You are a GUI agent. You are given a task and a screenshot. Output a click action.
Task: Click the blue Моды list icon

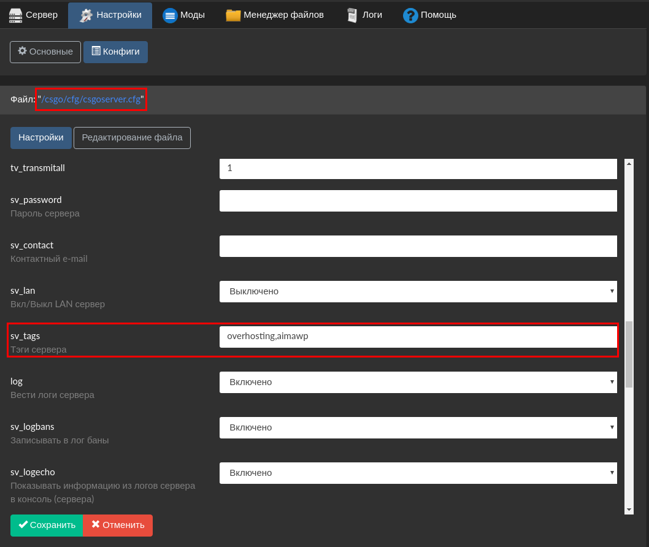pyautogui.click(x=170, y=16)
